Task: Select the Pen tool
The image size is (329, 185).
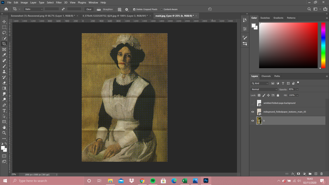Action: pos(4,105)
